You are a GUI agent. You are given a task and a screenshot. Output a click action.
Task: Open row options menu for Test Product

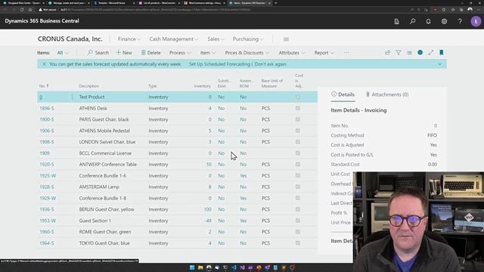[72, 97]
